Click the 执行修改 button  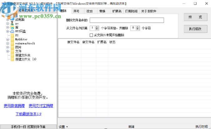tap(195, 29)
